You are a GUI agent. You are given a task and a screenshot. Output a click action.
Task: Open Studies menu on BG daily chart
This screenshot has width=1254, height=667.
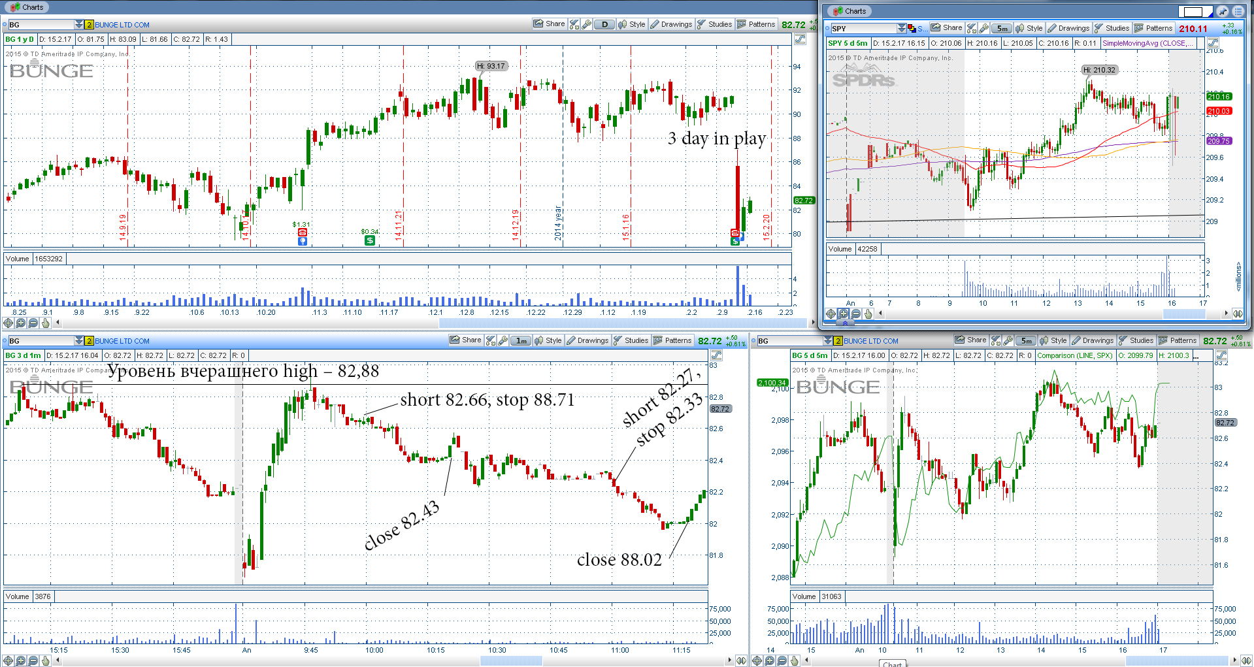point(714,24)
